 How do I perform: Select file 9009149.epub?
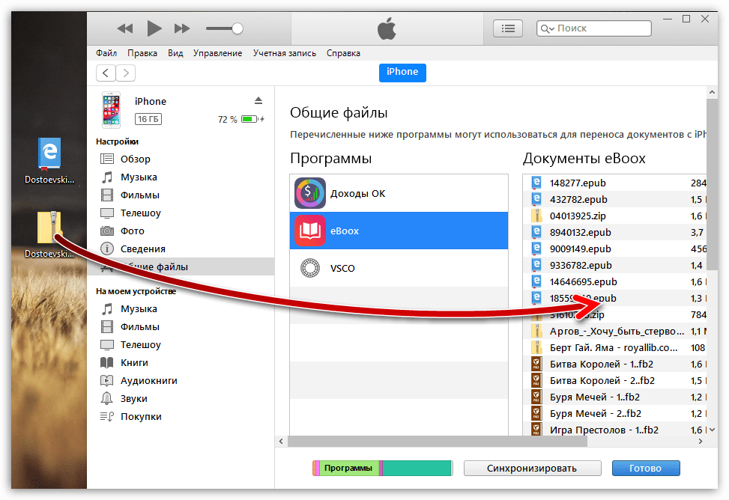(614, 249)
